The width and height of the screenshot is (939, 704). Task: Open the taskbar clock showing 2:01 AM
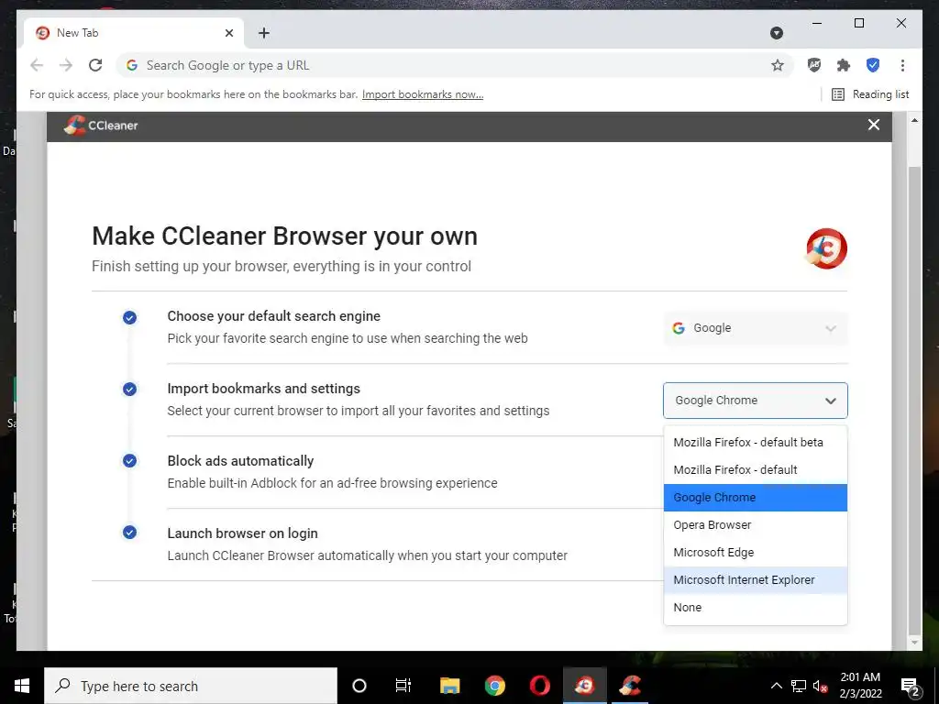point(860,686)
